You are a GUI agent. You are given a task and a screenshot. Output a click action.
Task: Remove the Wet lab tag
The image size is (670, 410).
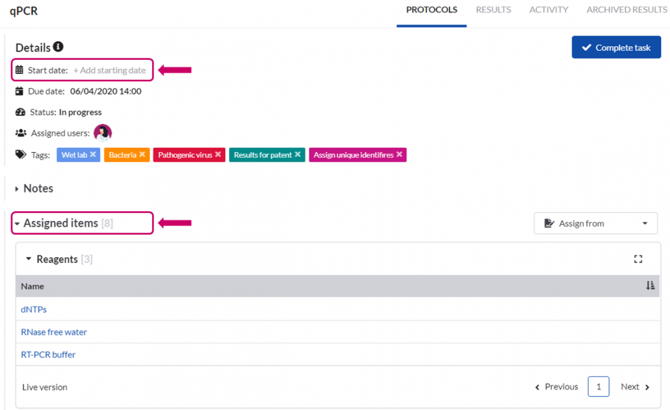coord(93,155)
